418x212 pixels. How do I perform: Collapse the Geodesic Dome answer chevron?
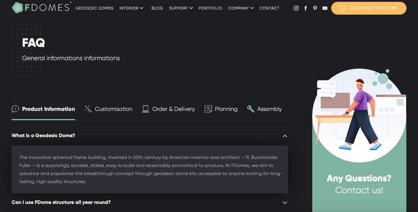(285, 136)
